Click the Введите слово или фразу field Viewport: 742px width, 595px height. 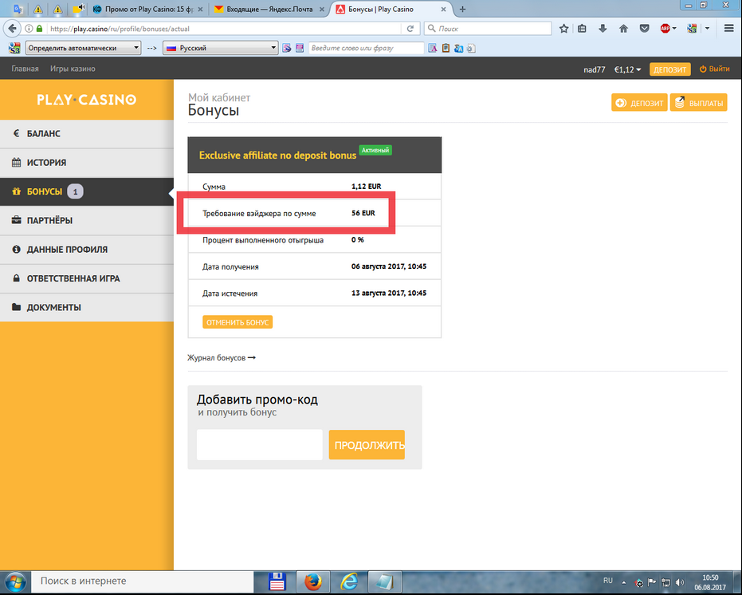click(367, 48)
